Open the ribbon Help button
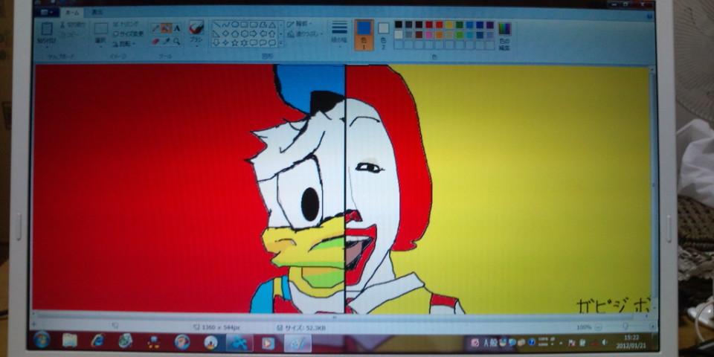Screen dimensions: 714x357 pos(649,15)
